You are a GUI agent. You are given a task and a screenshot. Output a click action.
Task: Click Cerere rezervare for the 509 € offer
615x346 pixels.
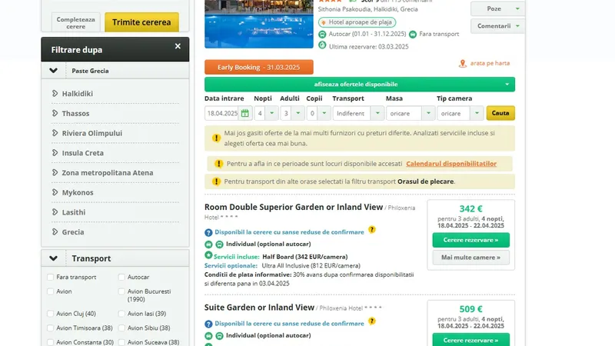pyautogui.click(x=470, y=340)
